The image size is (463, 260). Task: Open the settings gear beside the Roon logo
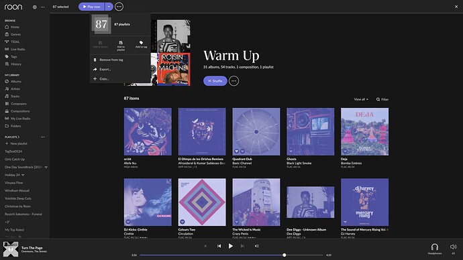point(34,7)
